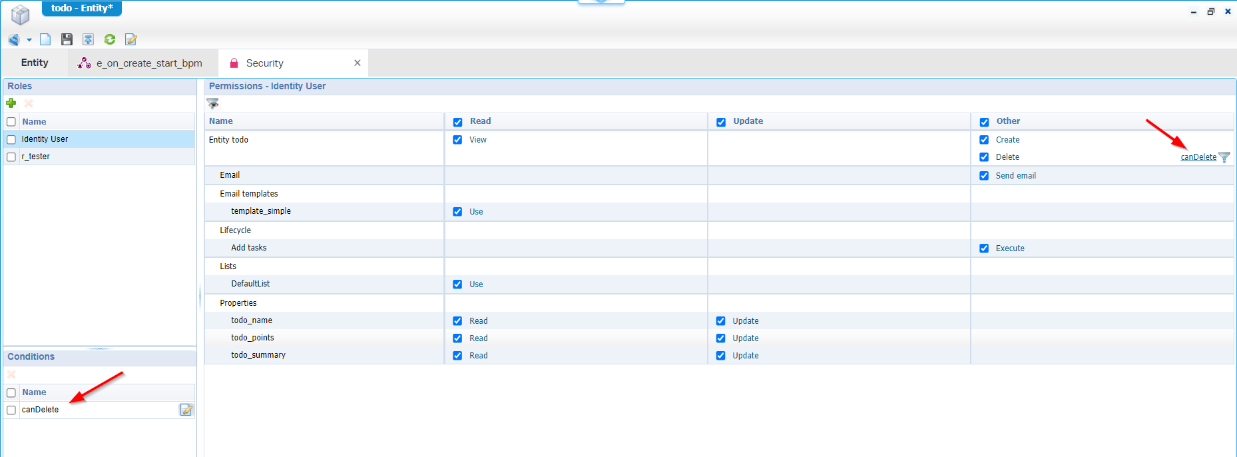
Task: Open the canDelete condition link
Action: [x=1198, y=157]
